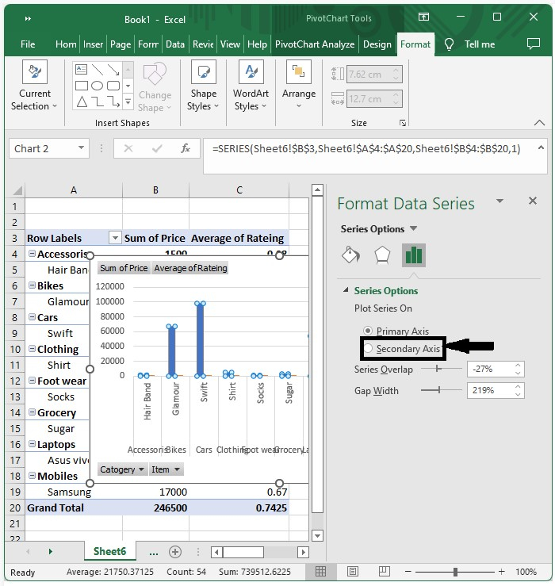Viewport: 555px width, 586px height.
Task: Open WordArt Styles options
Action: pos(251,86)
